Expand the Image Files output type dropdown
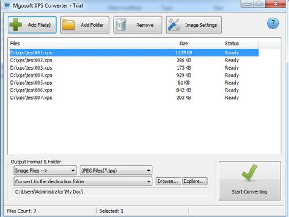289x217 pixels. [45, 170]
